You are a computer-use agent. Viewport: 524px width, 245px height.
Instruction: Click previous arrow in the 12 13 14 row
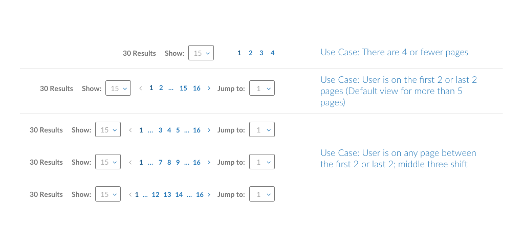130,194
